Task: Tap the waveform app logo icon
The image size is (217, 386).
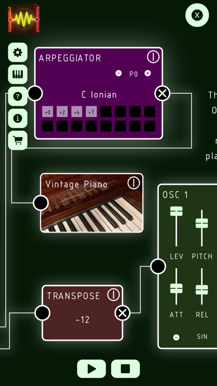Action: [x=24, y=19]
